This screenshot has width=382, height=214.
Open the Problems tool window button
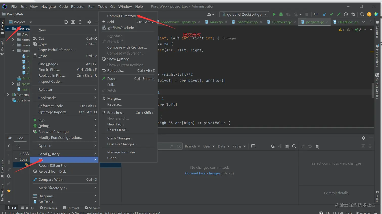[x=48, y=208]
